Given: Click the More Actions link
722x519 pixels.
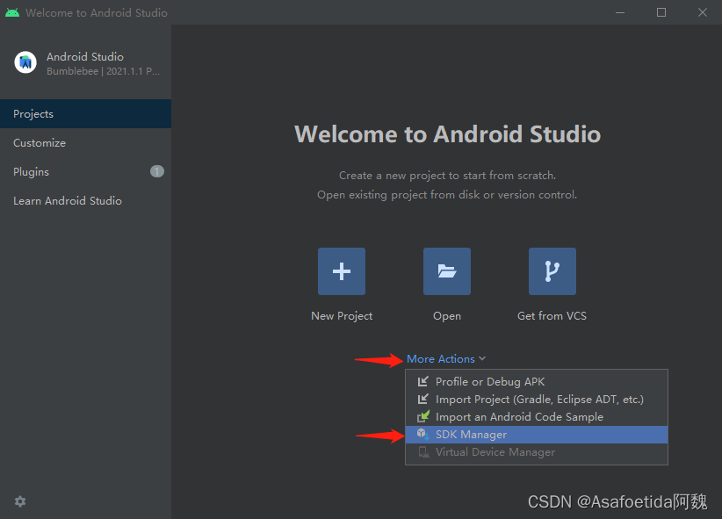Looking at the screenshot, I should [441, 359].
